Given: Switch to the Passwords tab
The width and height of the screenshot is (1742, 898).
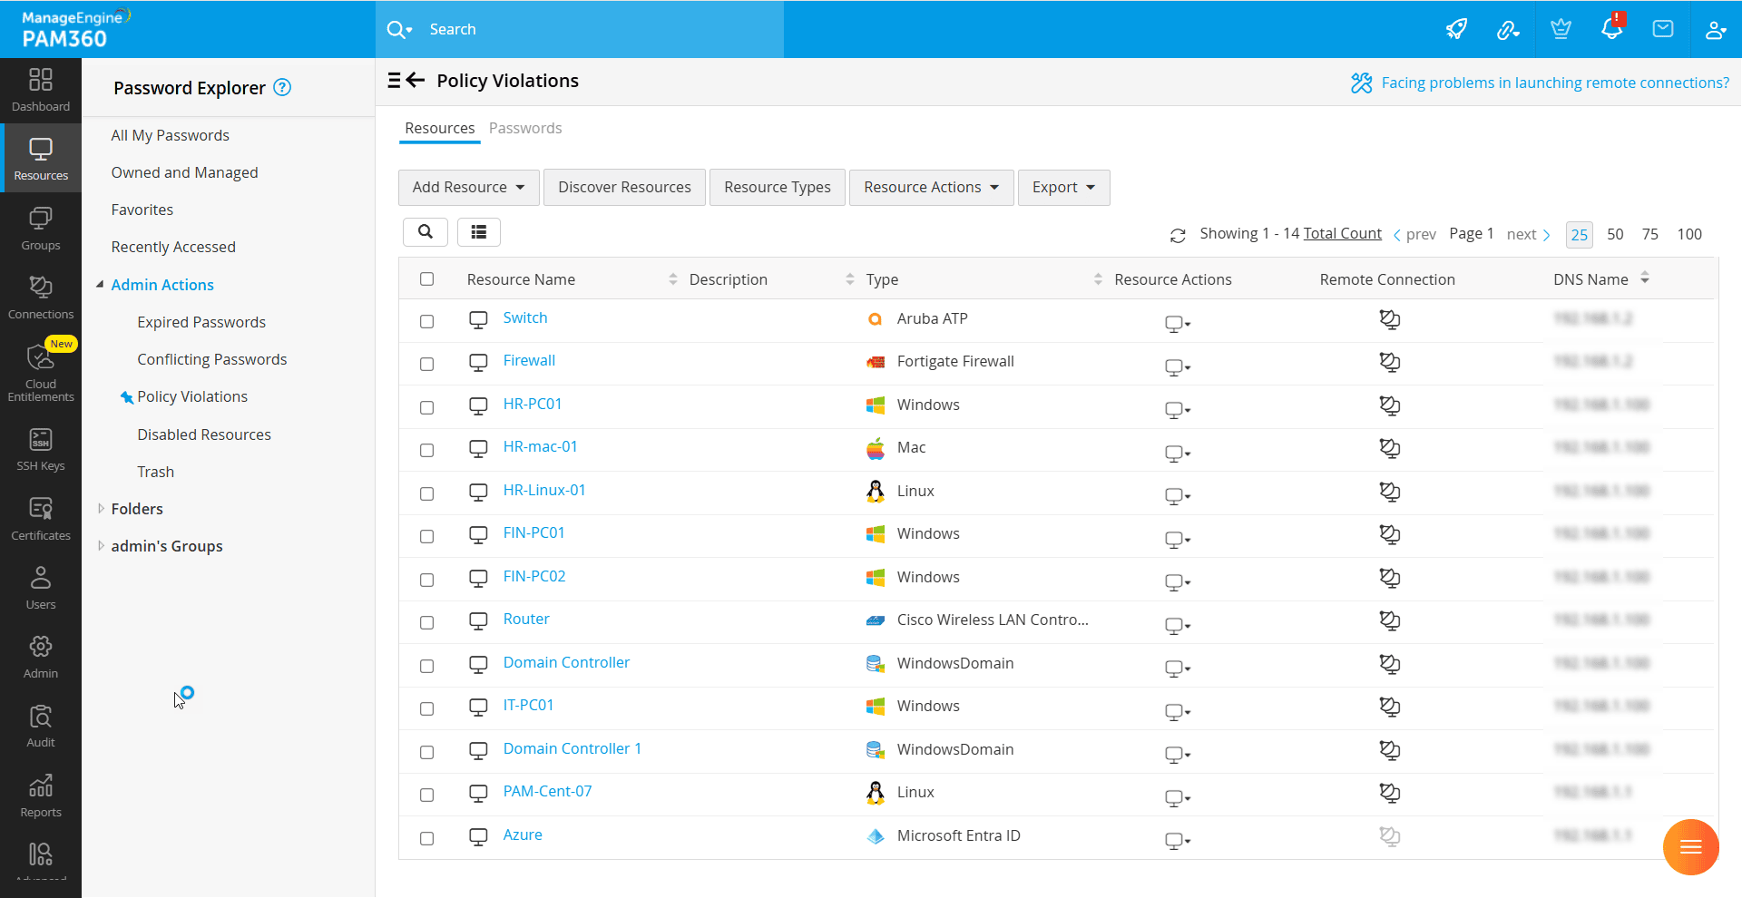Looking at the screenshot, I should (525, 129).
